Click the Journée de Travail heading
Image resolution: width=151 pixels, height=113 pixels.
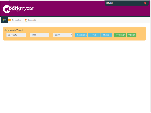tap(14, 30)
